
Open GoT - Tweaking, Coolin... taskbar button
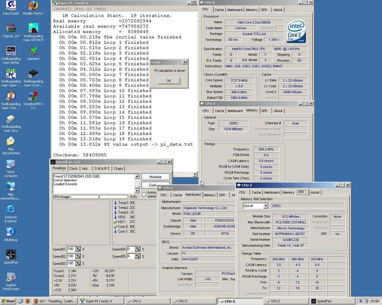[x=55, y=301]
